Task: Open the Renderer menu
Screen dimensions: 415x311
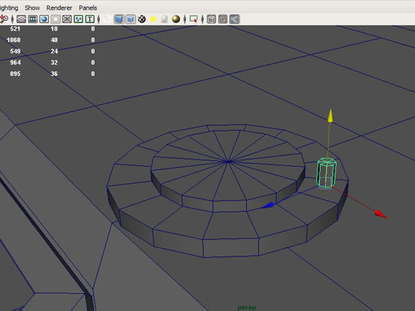Action: 59,6
